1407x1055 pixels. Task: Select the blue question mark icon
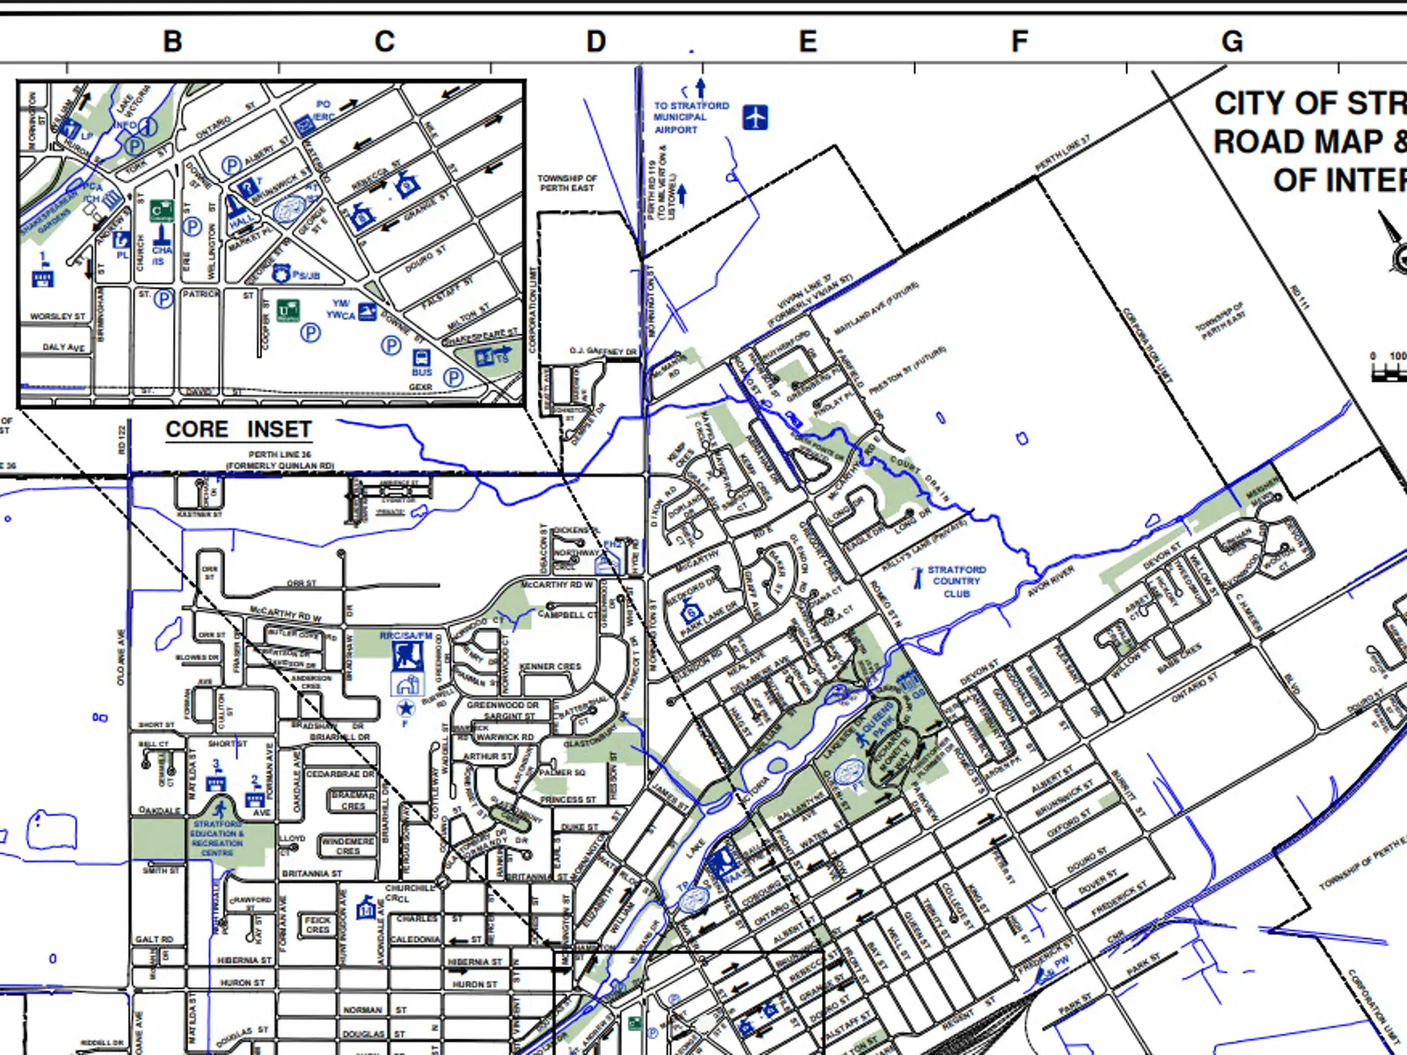tap(249, 187)
